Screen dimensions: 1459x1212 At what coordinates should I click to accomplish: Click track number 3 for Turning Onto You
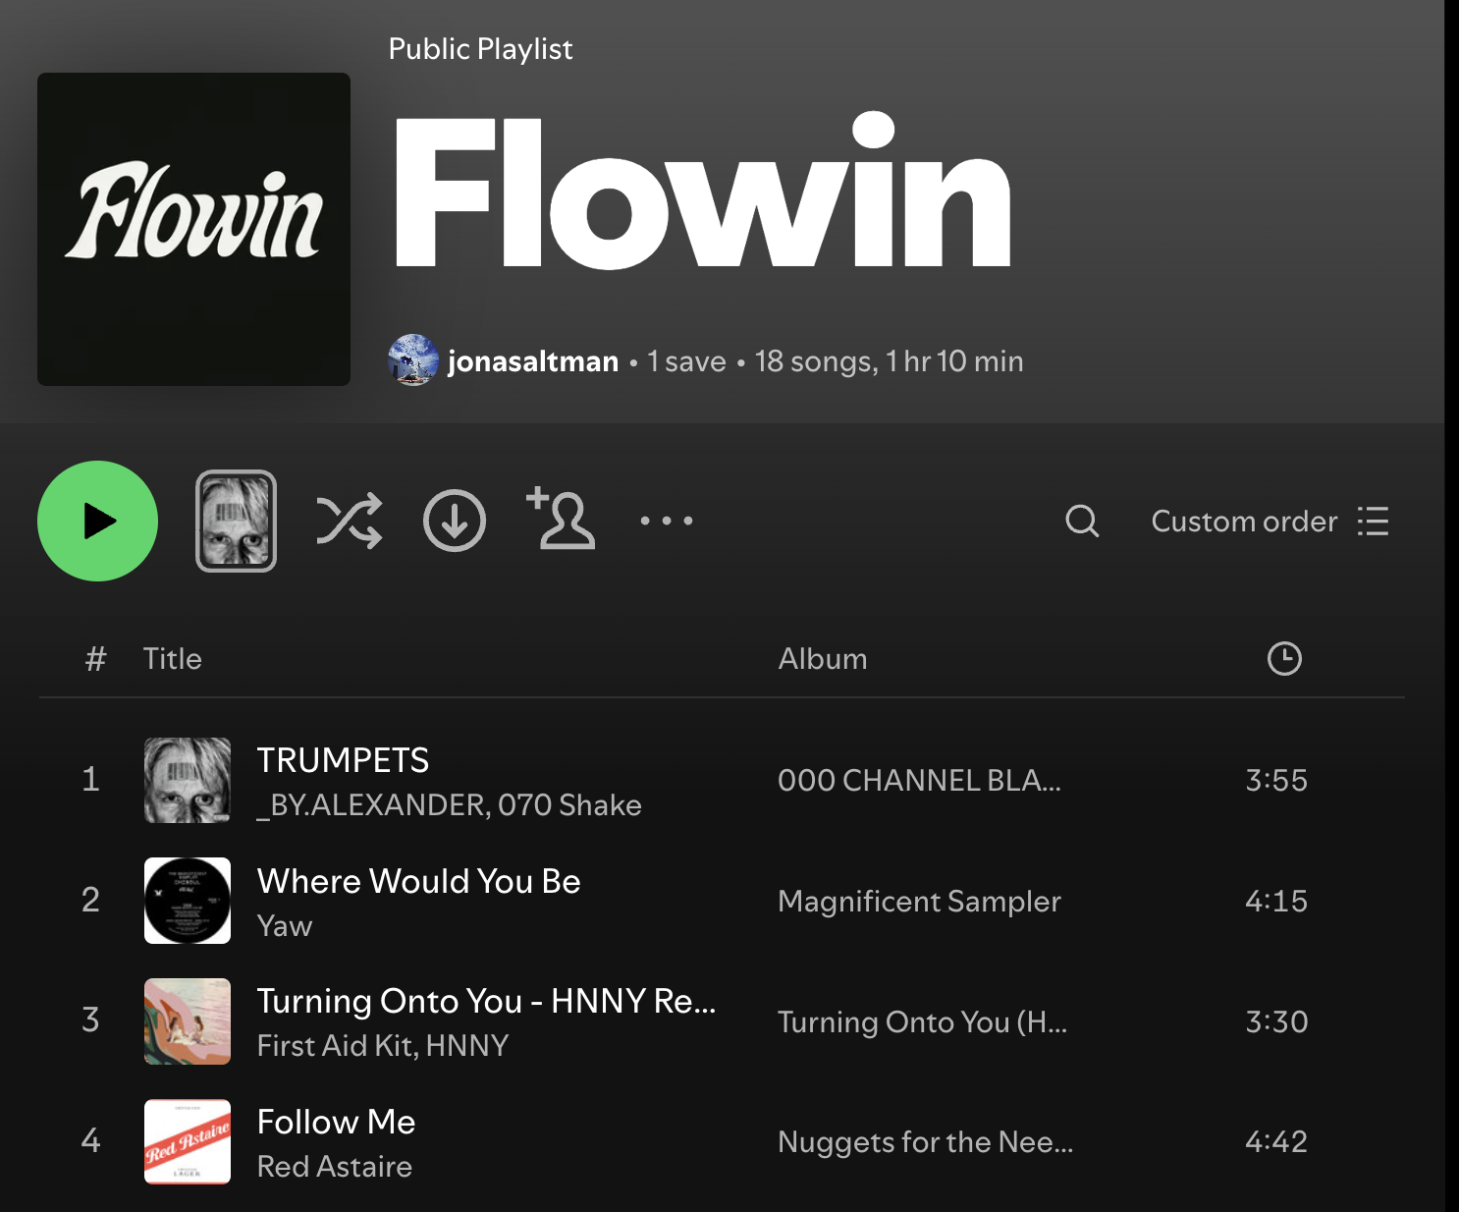click(90, 1019)
